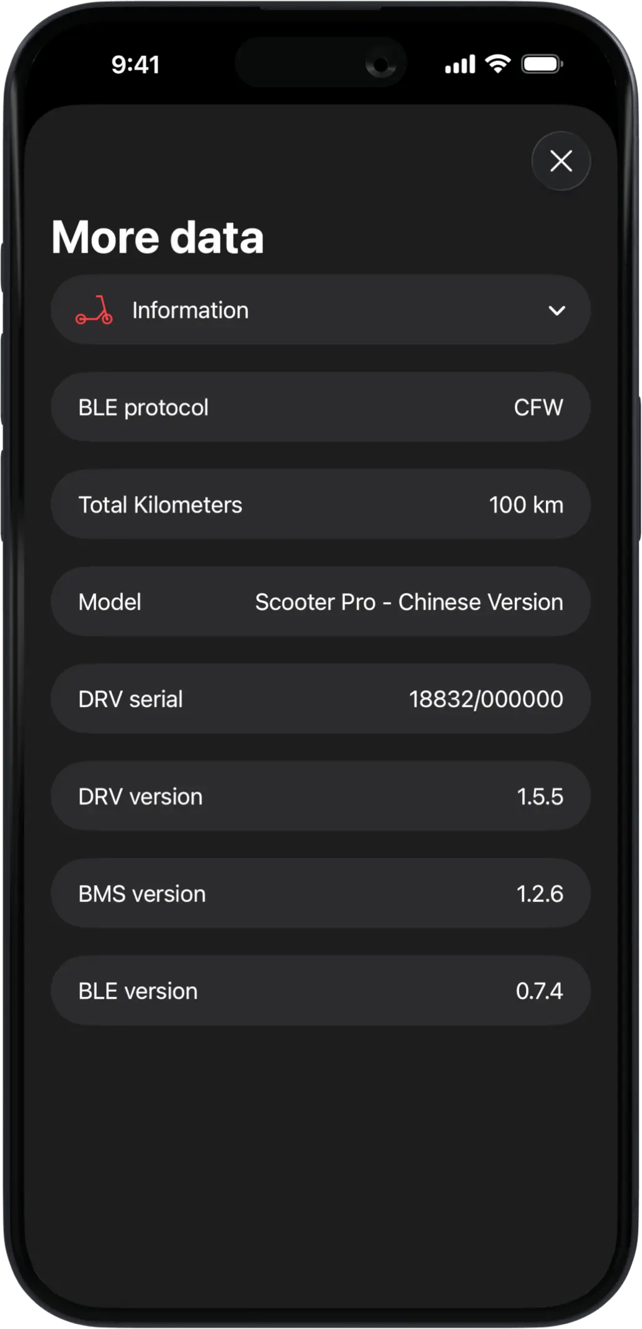642x1329 pixels.
Task: Select the DRV version row
Action: coord(320,796)
